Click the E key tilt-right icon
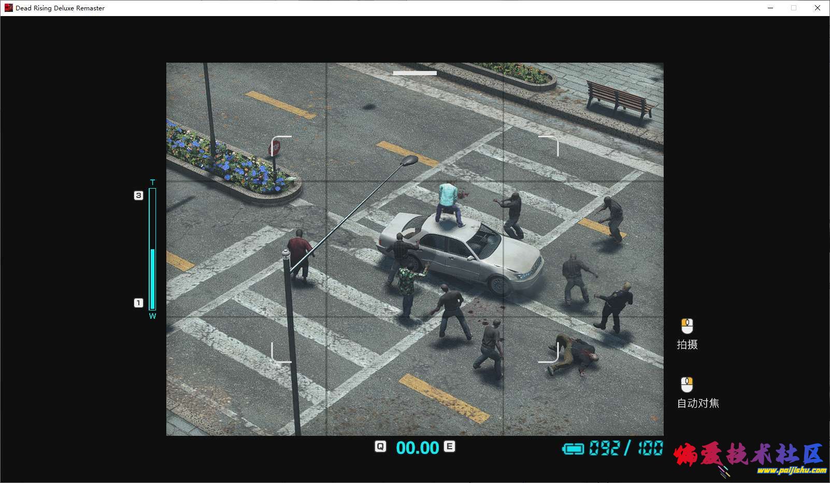The image size is (830, 483). (x=449, y=446)
